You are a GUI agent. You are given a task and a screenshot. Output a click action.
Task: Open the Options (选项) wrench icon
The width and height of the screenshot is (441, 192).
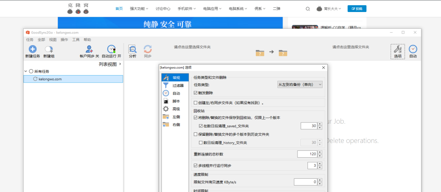pos(398,49)
